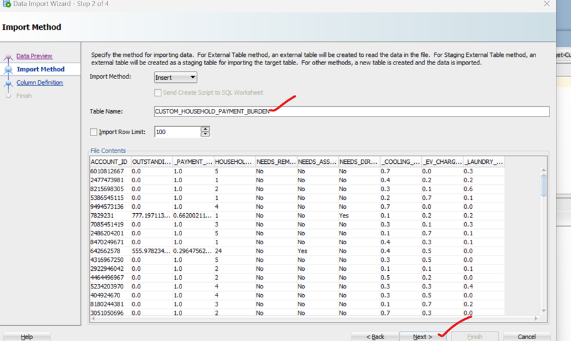Click the Help button
The height and width of the screenshot is (341, 571).
pos(27,337)
